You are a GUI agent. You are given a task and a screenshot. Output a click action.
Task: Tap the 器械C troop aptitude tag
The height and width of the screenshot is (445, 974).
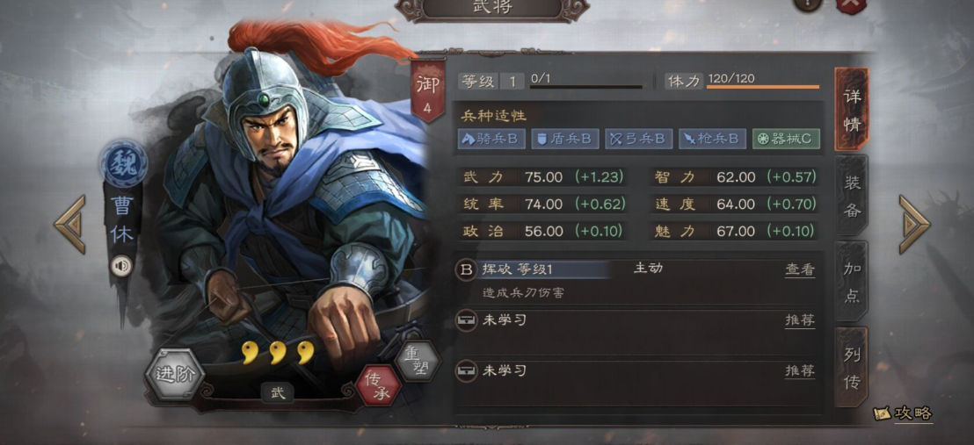pos(786,139)
